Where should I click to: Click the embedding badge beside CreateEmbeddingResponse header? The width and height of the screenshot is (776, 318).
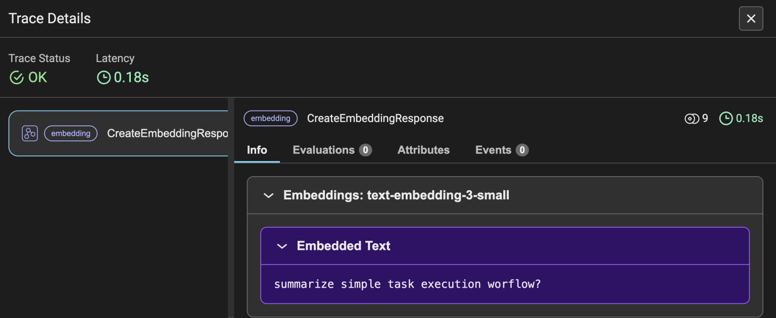270,118
